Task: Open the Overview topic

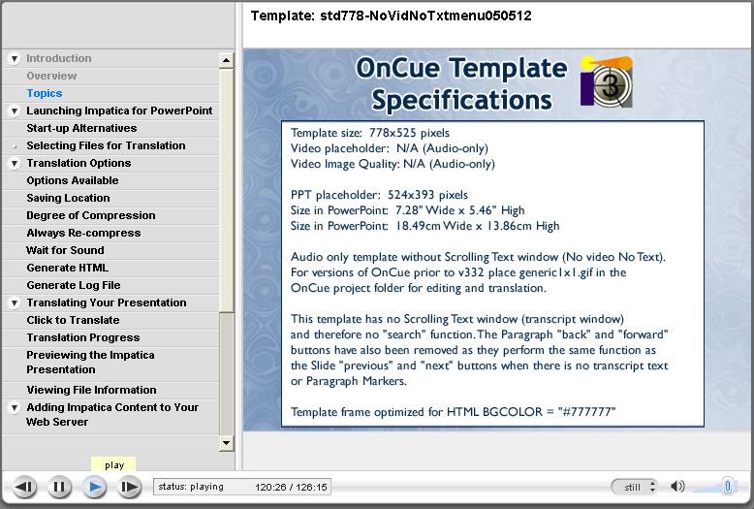Action: click(51, 76)
